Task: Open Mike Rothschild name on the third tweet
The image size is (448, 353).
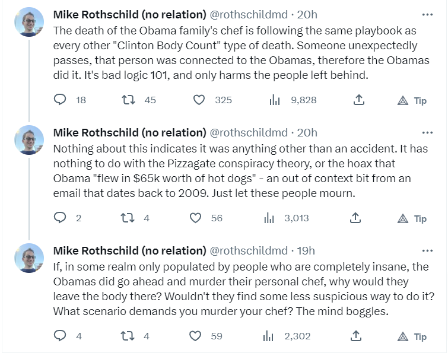Action: (x=129, y=250)
